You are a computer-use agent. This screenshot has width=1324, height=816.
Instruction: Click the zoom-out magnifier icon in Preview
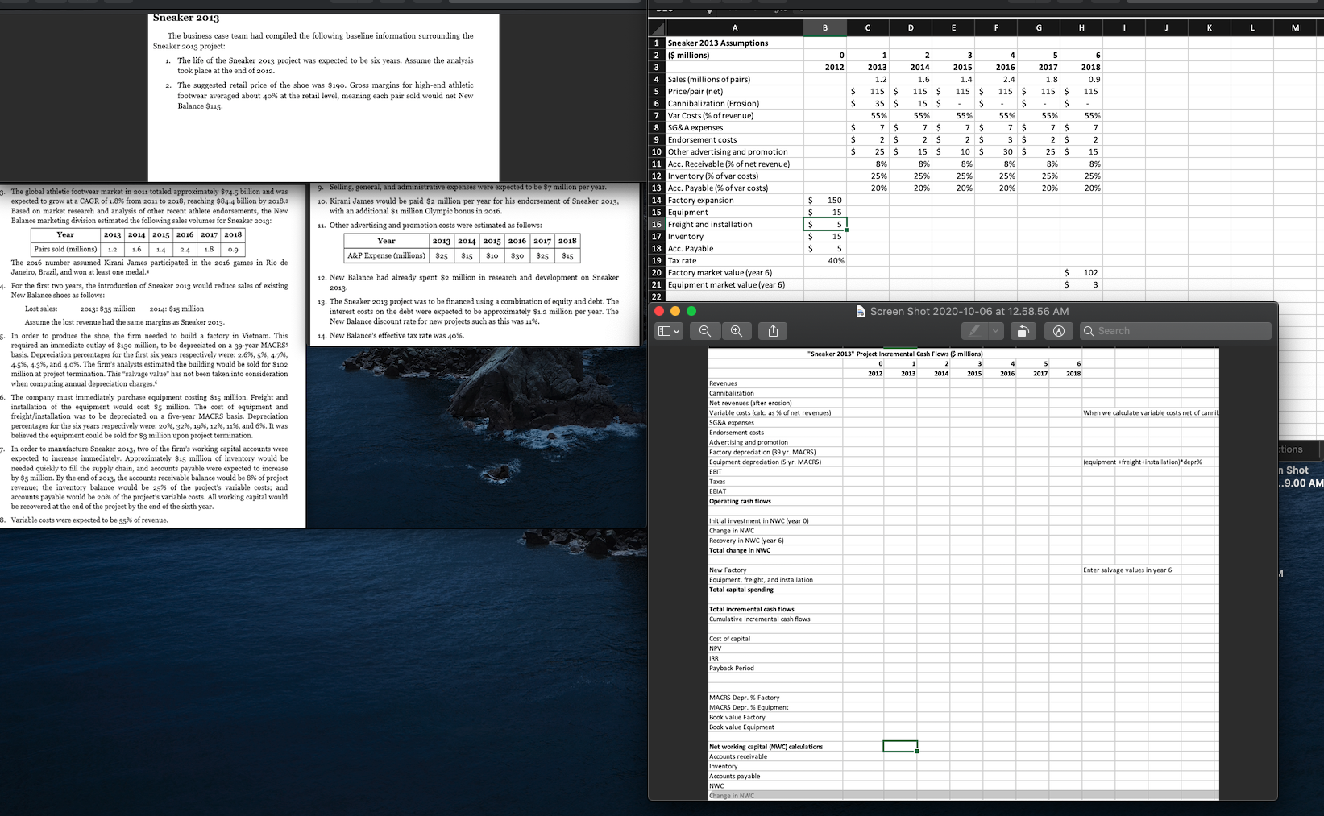coord(704,330)
